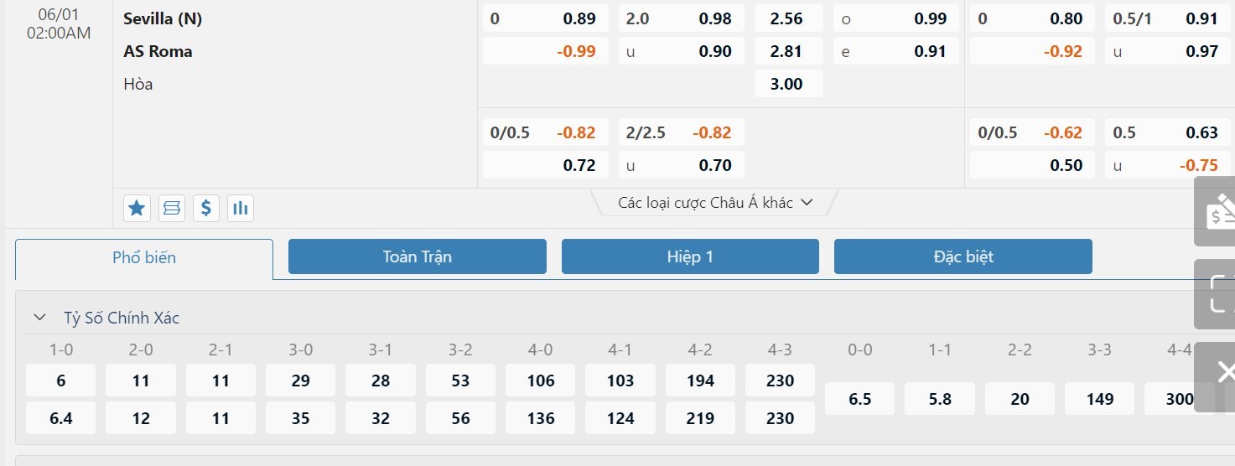Switch to the Toàn Trận tab
1235x466 pixels.
[x=417, y=256]
